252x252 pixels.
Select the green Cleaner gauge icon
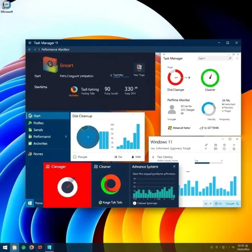click(210, 77)
